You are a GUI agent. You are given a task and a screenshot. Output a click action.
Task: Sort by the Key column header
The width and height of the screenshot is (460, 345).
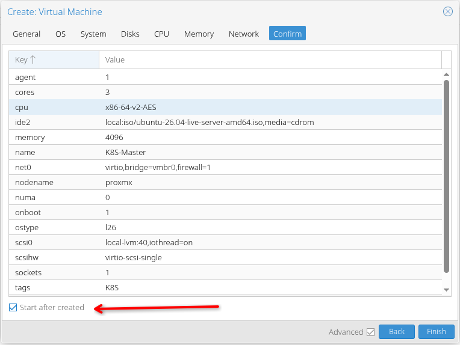pos(54,60)
